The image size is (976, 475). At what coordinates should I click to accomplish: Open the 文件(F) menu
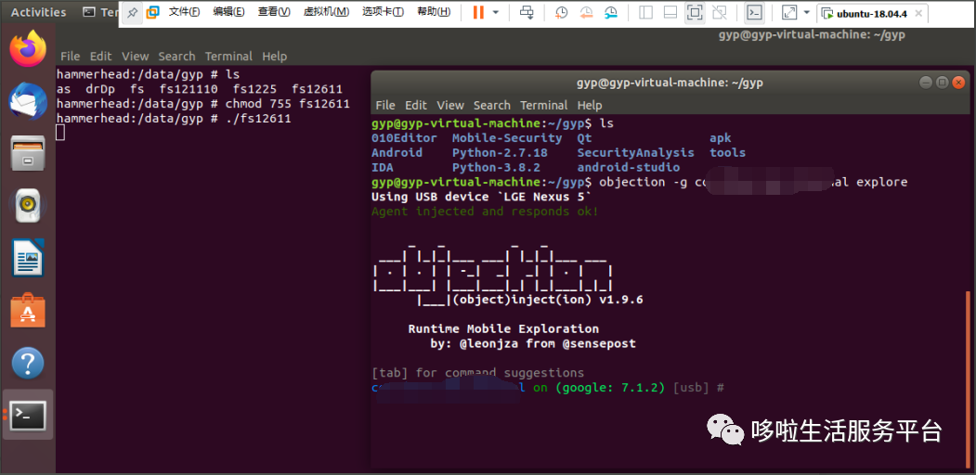(x=184, y=12)
